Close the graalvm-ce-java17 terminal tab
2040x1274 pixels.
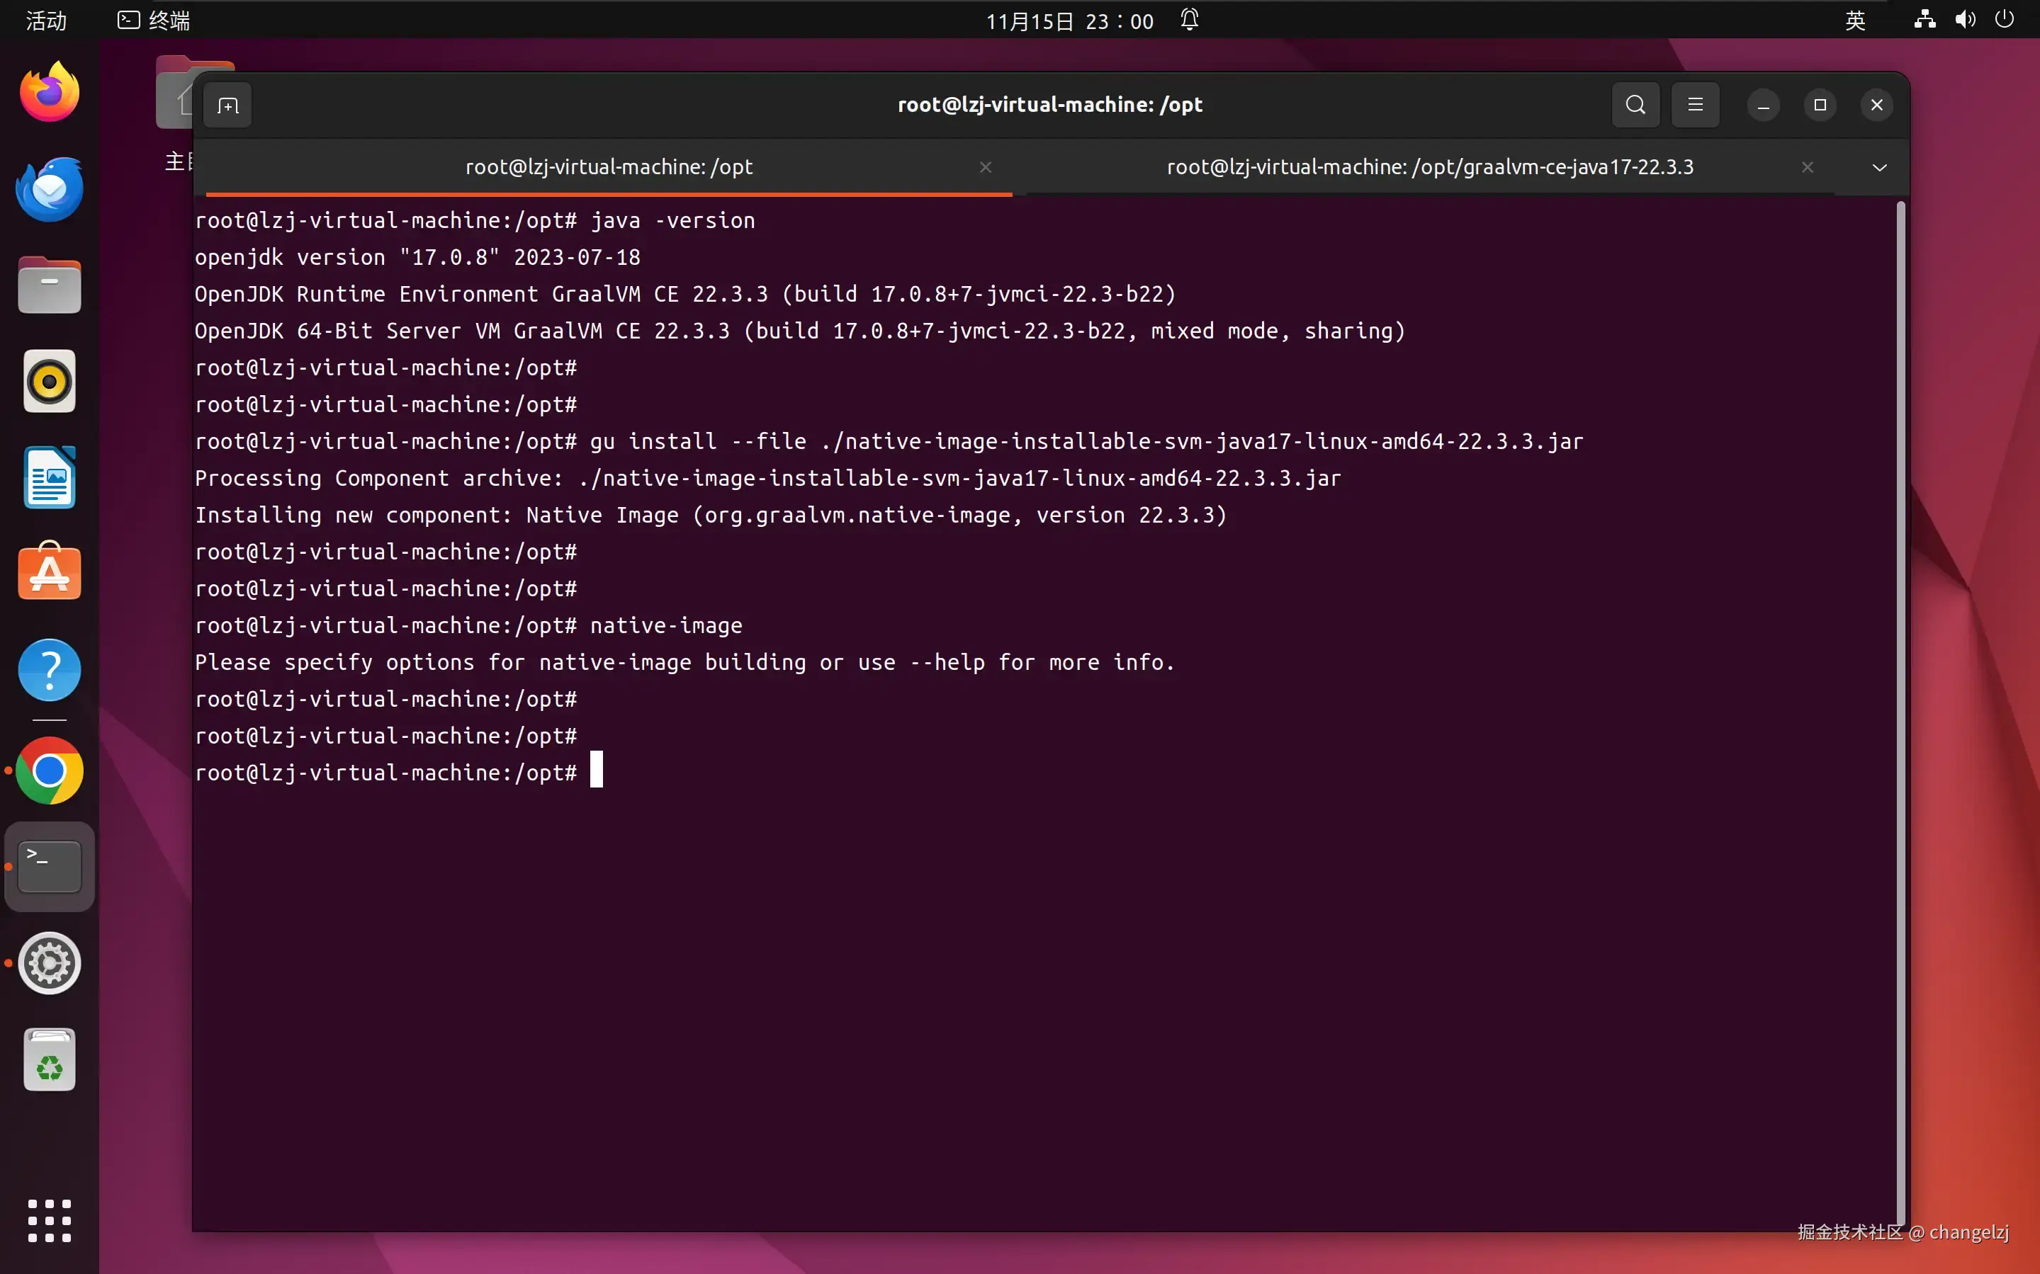pyautogui.click(x=1808, y=168)
